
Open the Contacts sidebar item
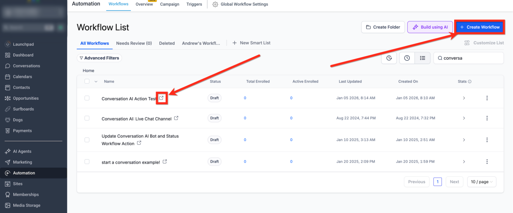click(21, 87)
